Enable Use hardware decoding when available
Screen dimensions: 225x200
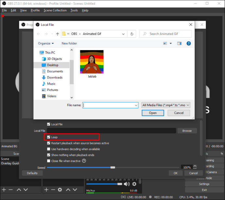[49, 149]
